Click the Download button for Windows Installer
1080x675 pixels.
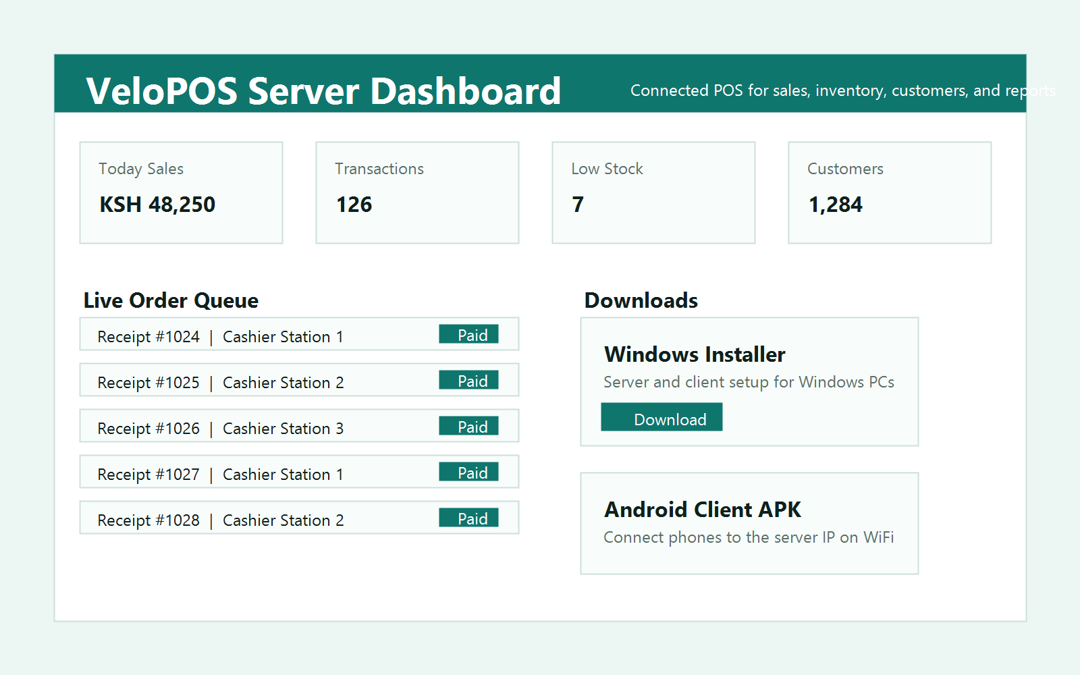click(661, 417)
